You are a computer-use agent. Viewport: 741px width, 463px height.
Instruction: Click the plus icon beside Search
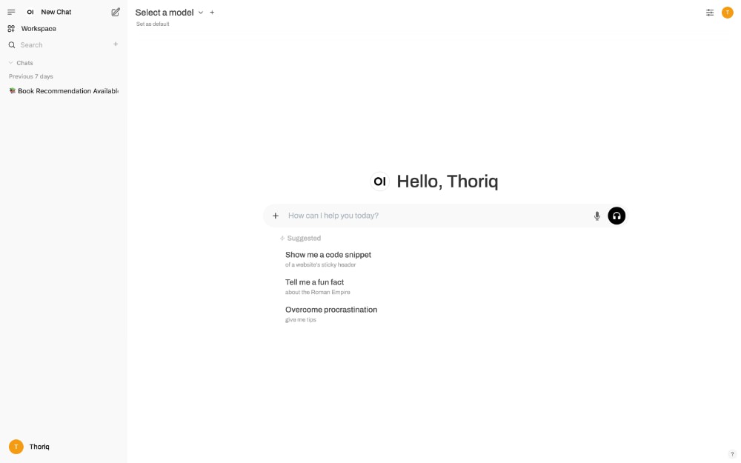point(116,44)
